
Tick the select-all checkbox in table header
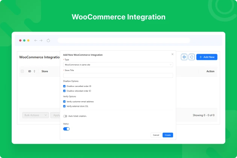(x=22, y=71)
